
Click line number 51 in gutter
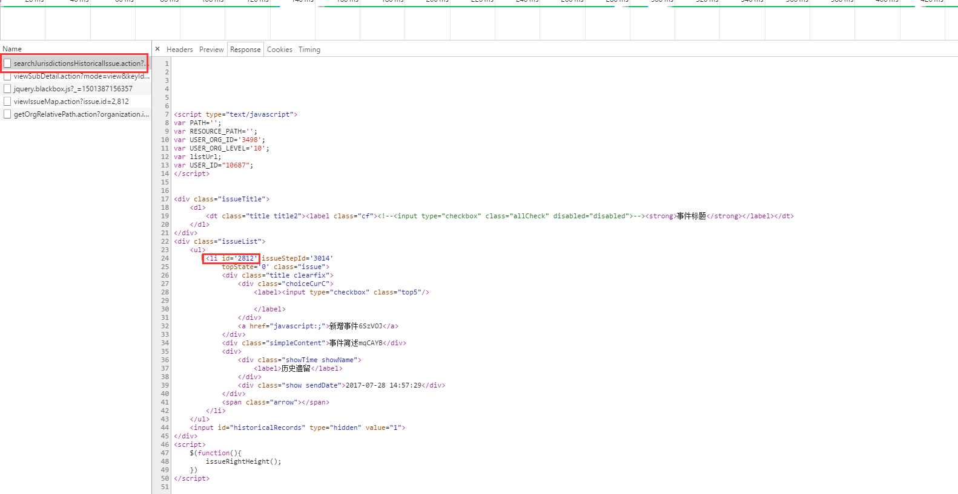pyautogui.click(x=165, y=487)
